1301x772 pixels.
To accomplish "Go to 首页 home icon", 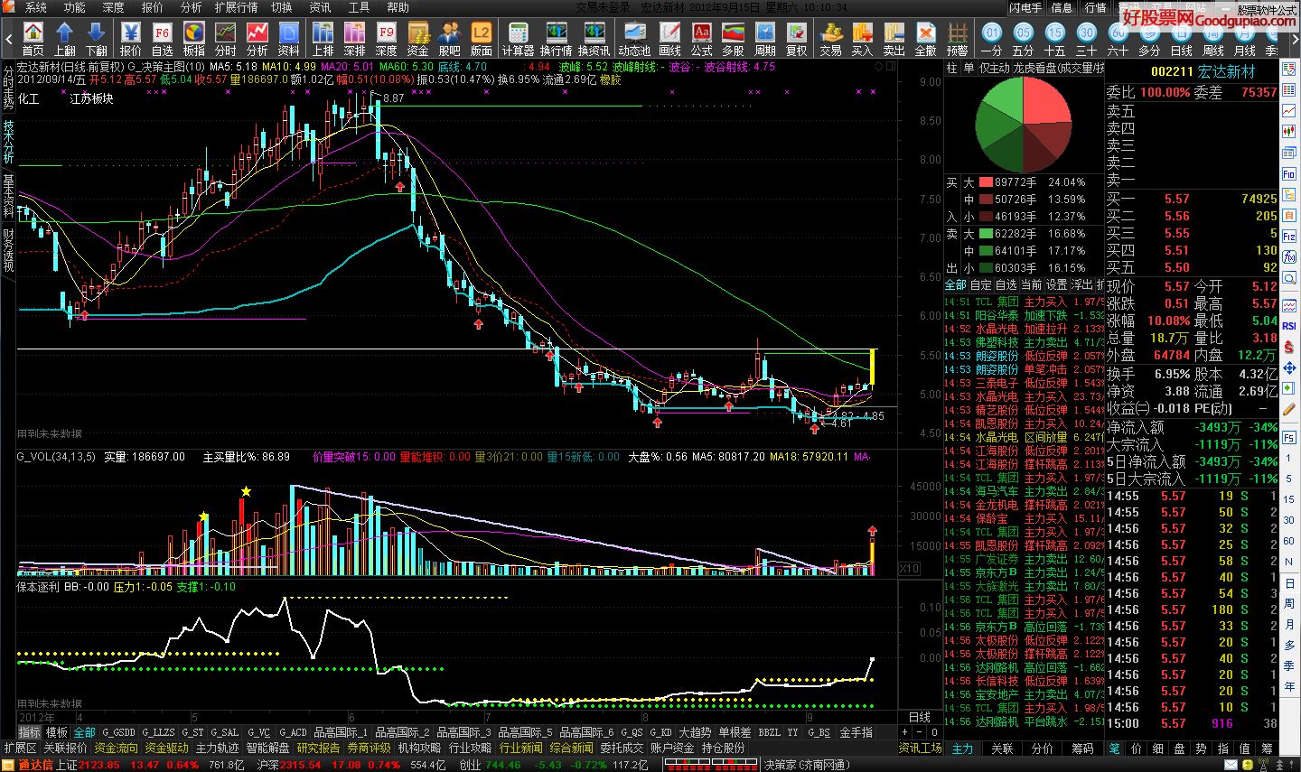I will click(33, 39).
